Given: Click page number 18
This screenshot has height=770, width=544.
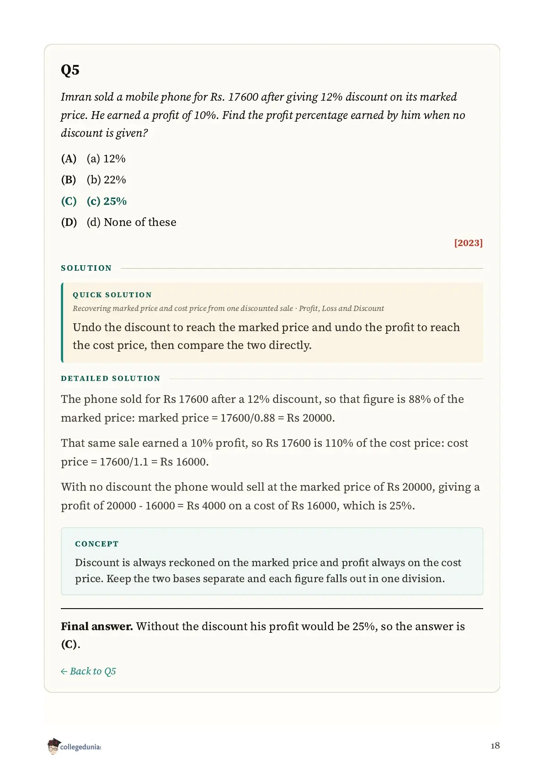Looking at the screenshot, I should [495, 746].
